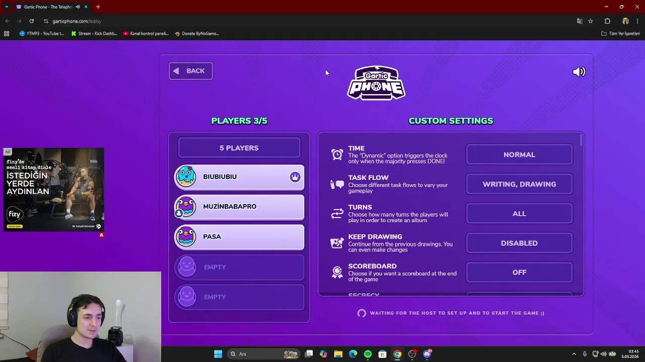Open a new browser tab

click(98, 7)
